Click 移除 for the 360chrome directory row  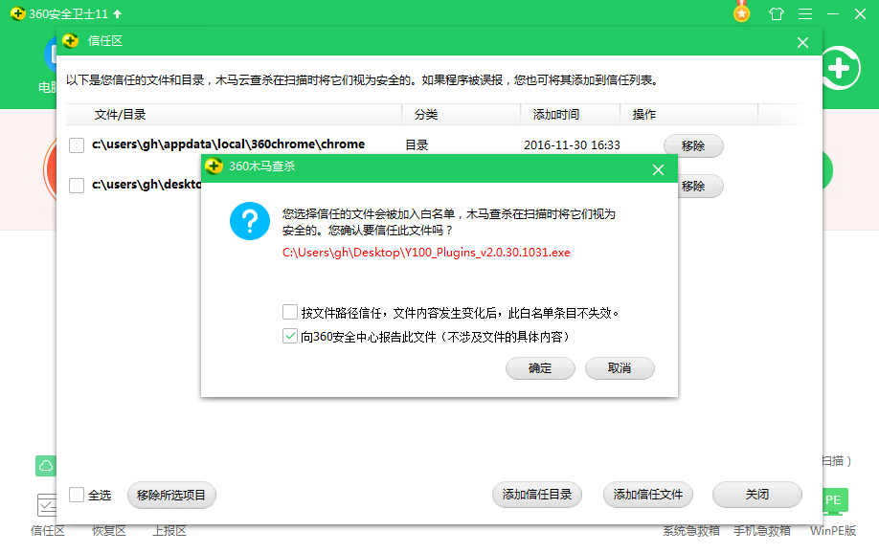click(693, 145)
